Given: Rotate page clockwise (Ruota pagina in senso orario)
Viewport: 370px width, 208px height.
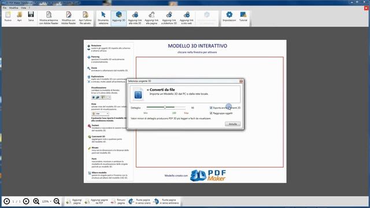Looking at the screenshot, I should click(x=139, y=201).
